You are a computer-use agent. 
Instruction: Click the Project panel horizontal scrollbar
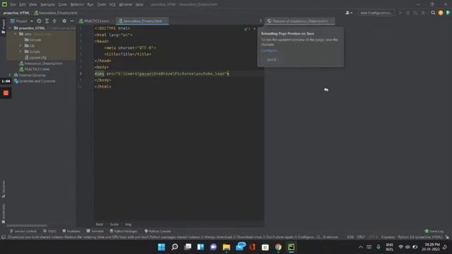[x=27, y=226]
